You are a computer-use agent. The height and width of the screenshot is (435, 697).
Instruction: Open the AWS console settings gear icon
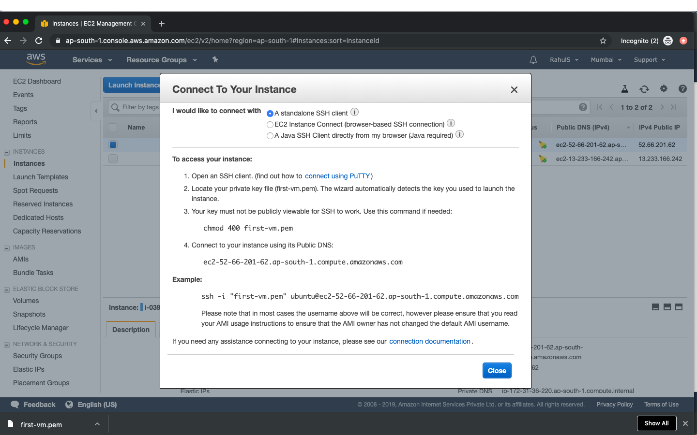tap(664, 89)
